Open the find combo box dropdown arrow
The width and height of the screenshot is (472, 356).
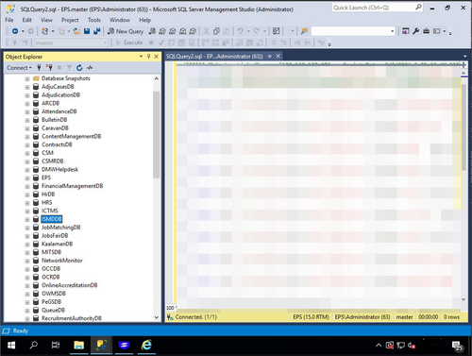(x=392, y=31)
